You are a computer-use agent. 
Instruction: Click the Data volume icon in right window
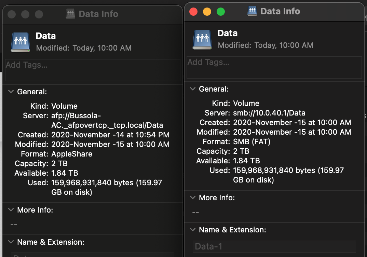coord(202,39)
